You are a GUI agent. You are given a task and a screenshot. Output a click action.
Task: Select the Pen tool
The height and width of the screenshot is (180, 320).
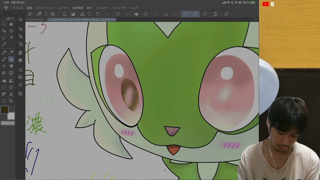(4, 52)
